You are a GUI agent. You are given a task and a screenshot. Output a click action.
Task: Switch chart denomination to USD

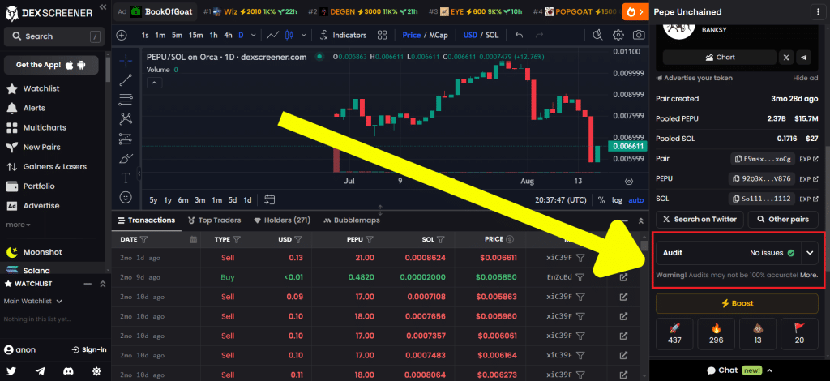pos(470,36)
